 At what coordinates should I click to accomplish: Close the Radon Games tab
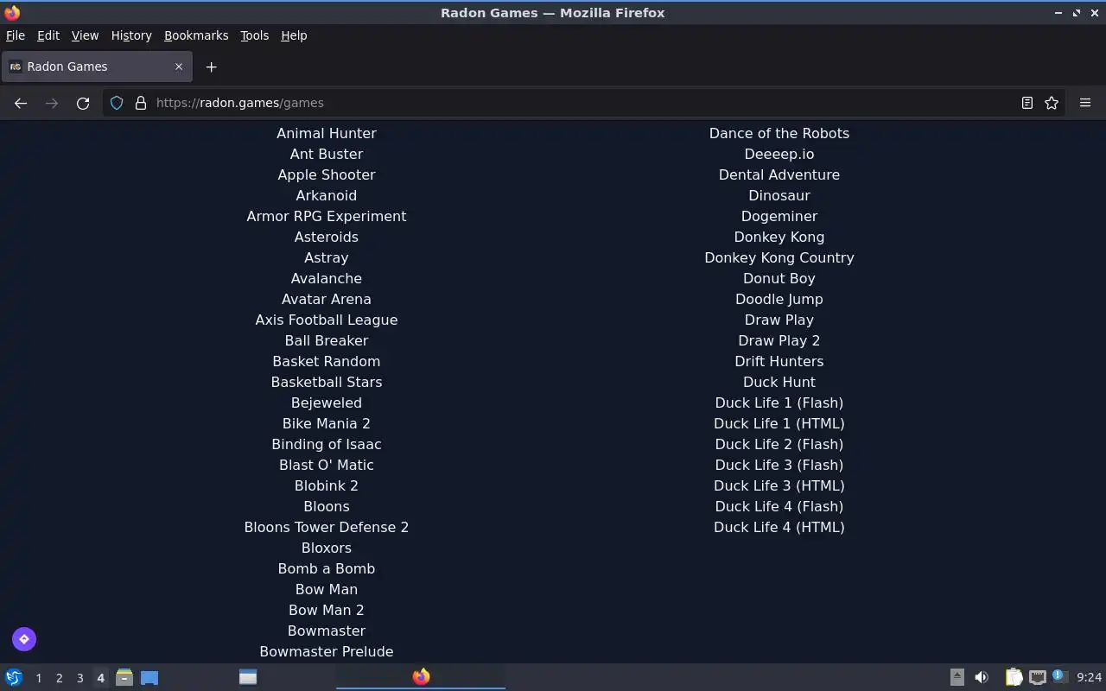pos(179,67)
